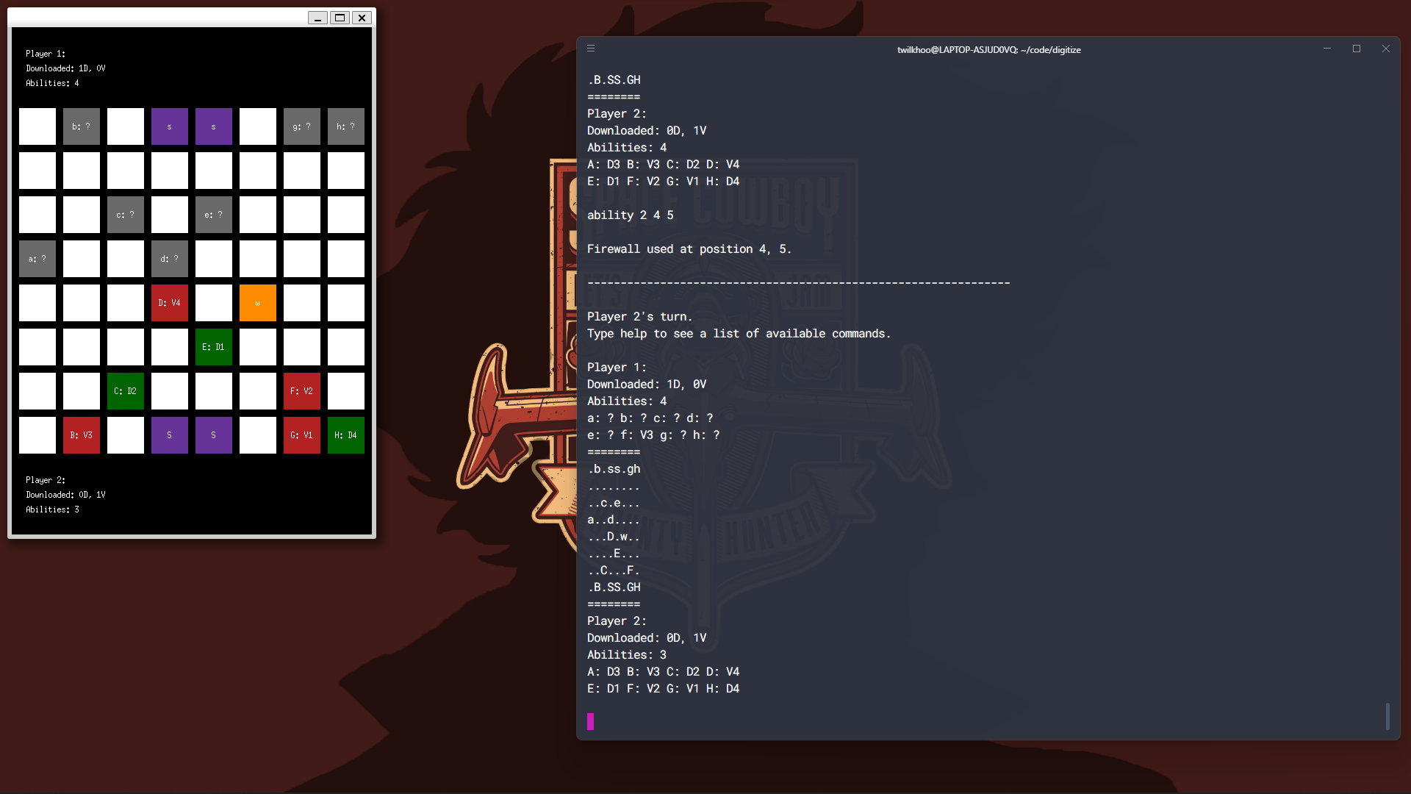The height and width of the screenshot is (794, 1411).
Task: Click the hidden b: ? tile in top row
Action: [x=82, y=126]
